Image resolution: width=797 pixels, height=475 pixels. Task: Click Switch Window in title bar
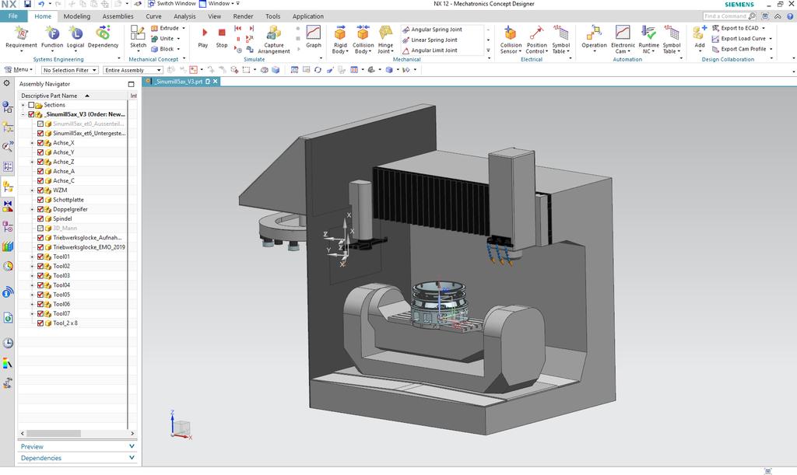point(172,4)
